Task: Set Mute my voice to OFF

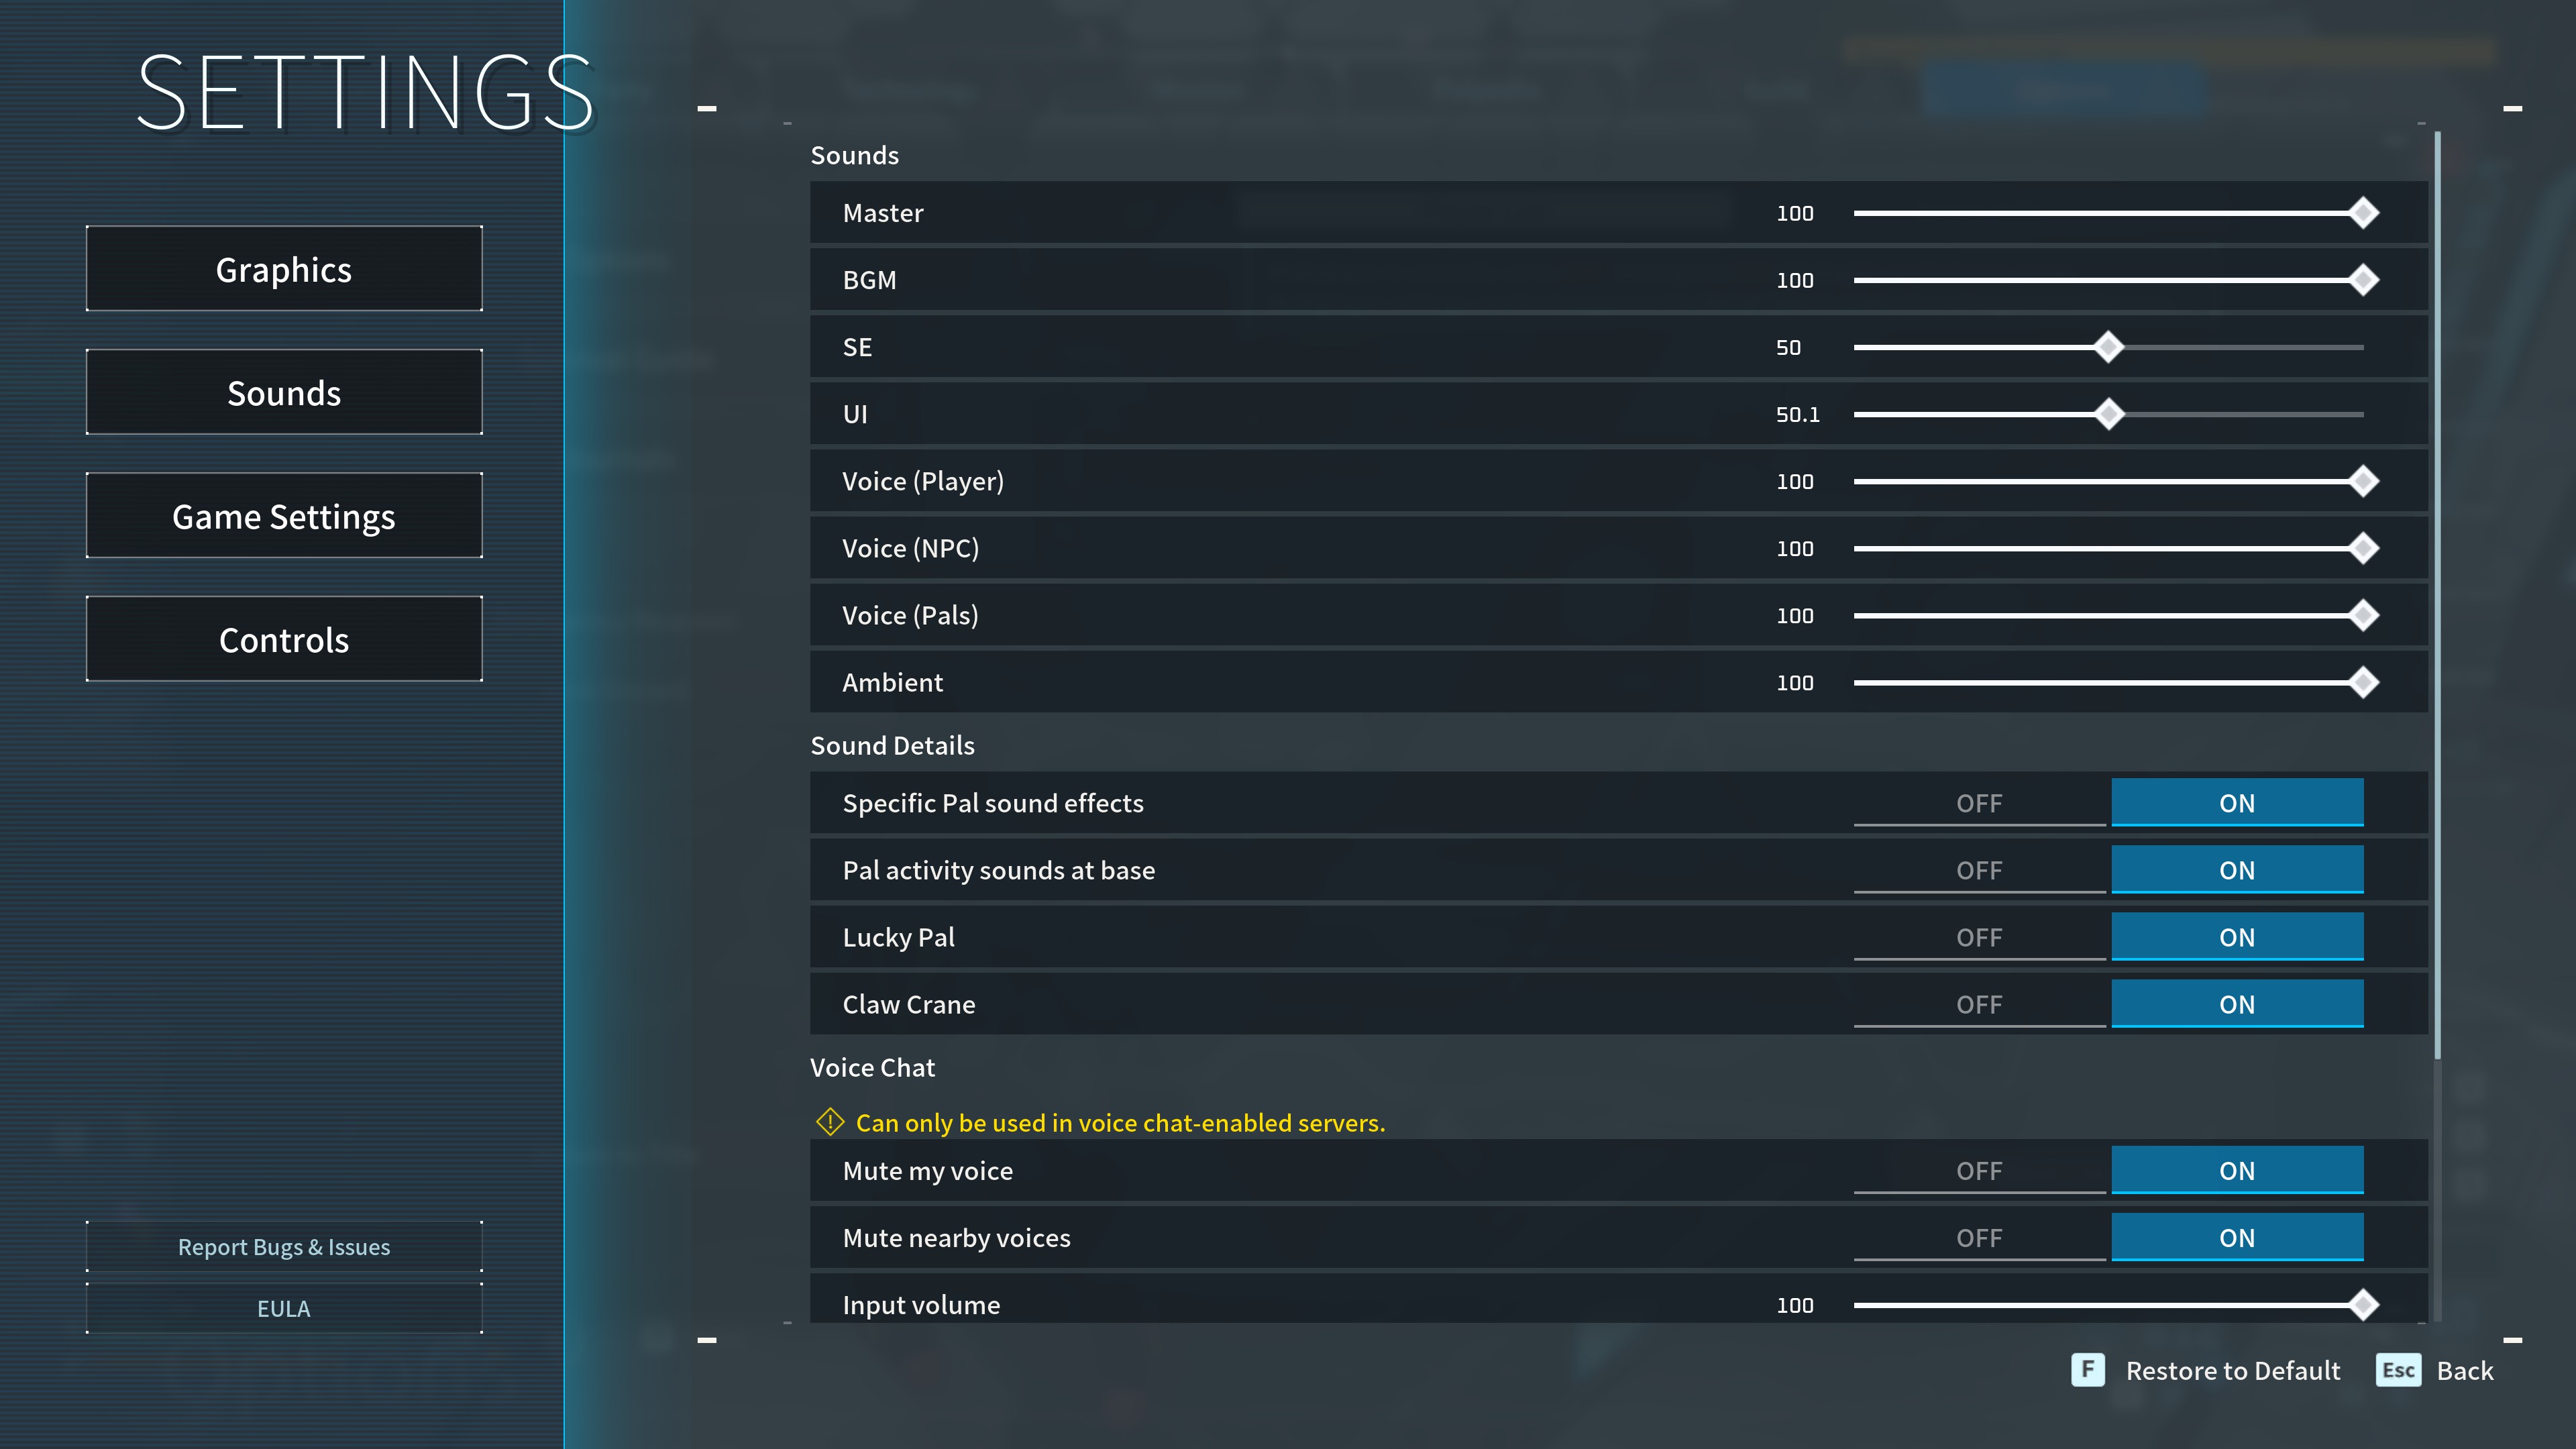Action: 1979,1171
